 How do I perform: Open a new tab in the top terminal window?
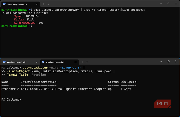[44, 4]
